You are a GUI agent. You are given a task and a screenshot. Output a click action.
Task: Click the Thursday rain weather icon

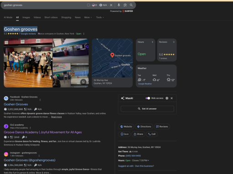[x=169, y=80]
